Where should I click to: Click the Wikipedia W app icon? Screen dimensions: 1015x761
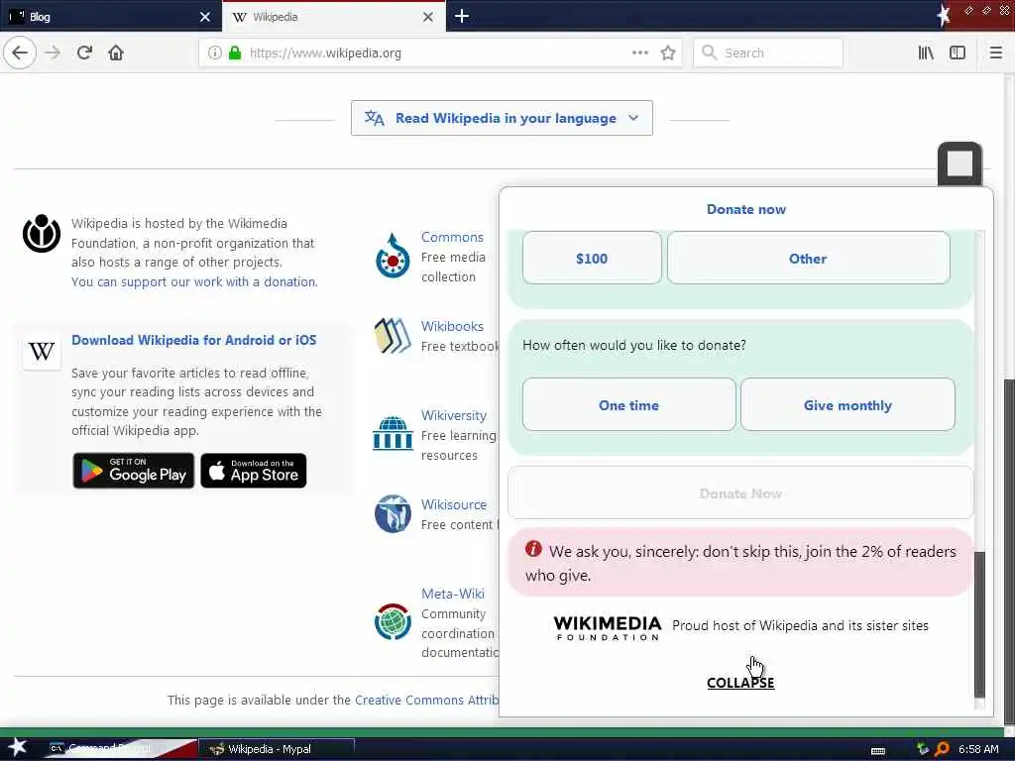(x=42, y=352)
